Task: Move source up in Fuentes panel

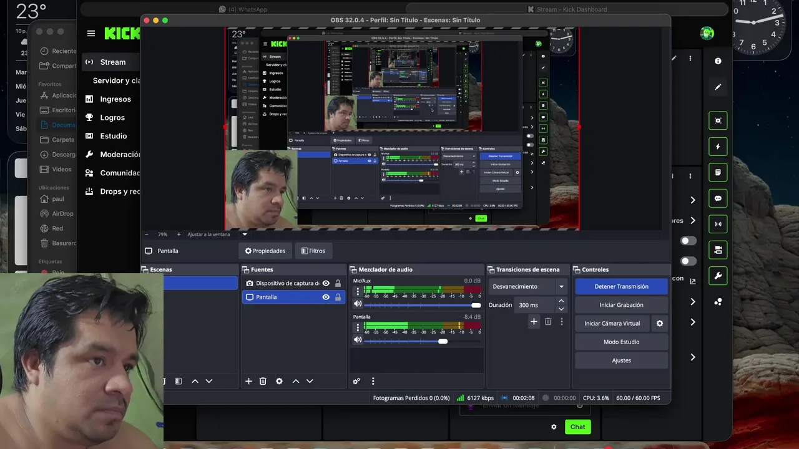Action: 296,381
